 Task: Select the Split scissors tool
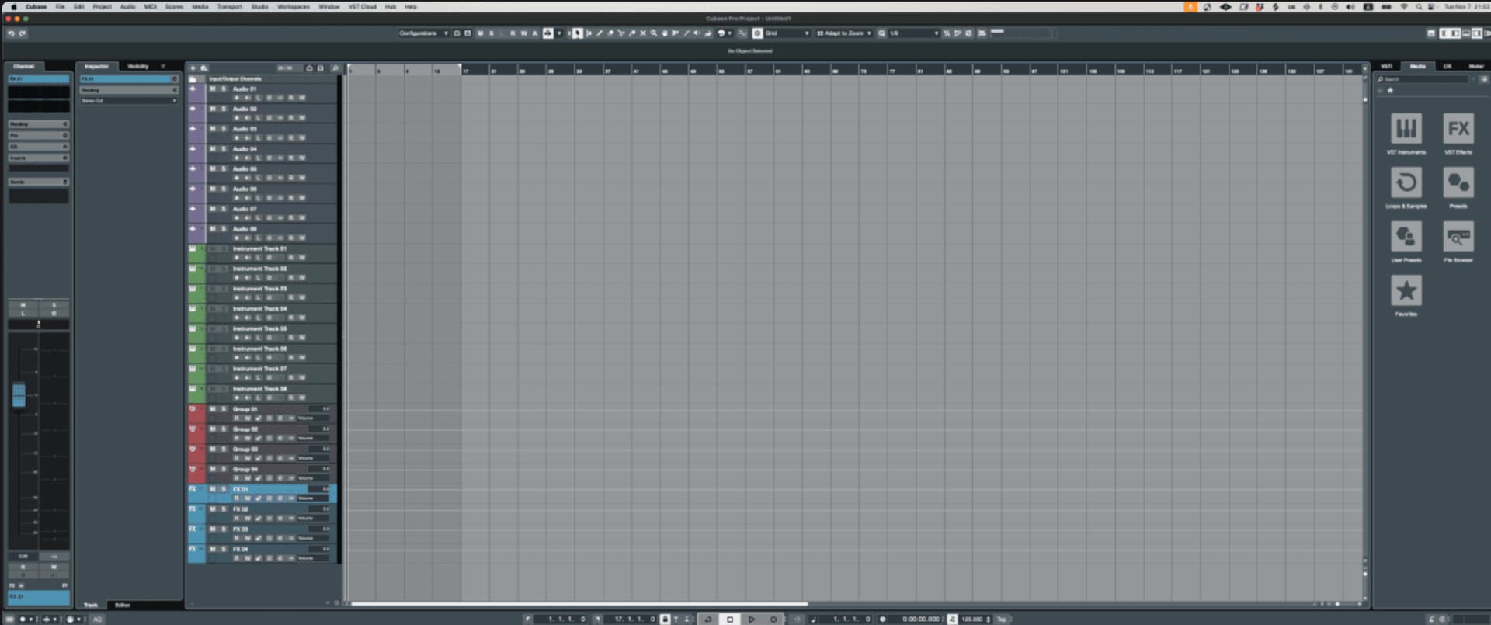[x=621, y=33]
